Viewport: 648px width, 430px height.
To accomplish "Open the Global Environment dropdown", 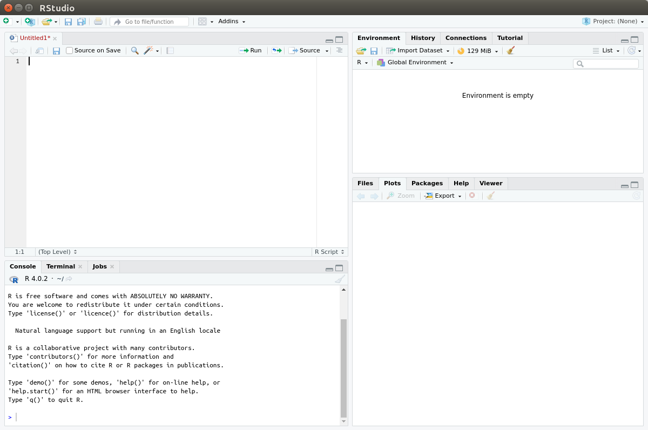I will (415, 63).
